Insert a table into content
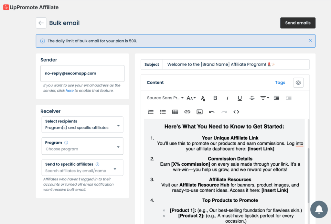Viewport: 331px width, 224px height. (175, 112)
